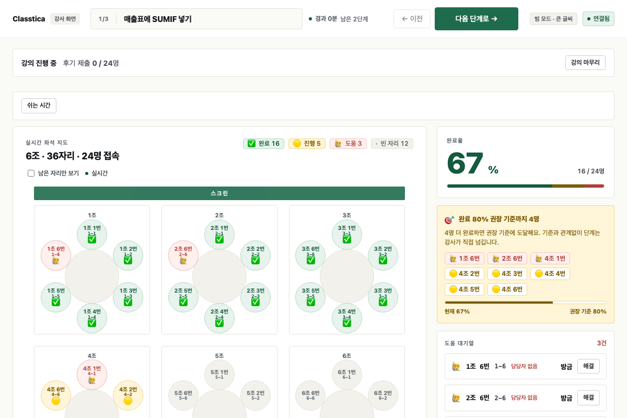The image size is (627, 418).
Task: Click the 후기 제출 0 / 24명 text
Action: (x=91, y=63)
